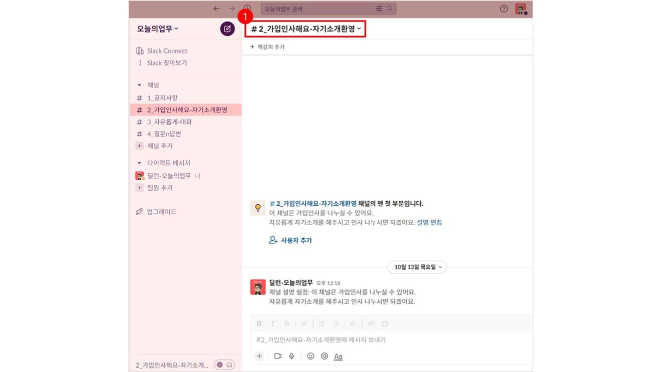Viewport: 661px width, 372px height.
Task: Compose a new message
Action: click(x=227, y=29)
